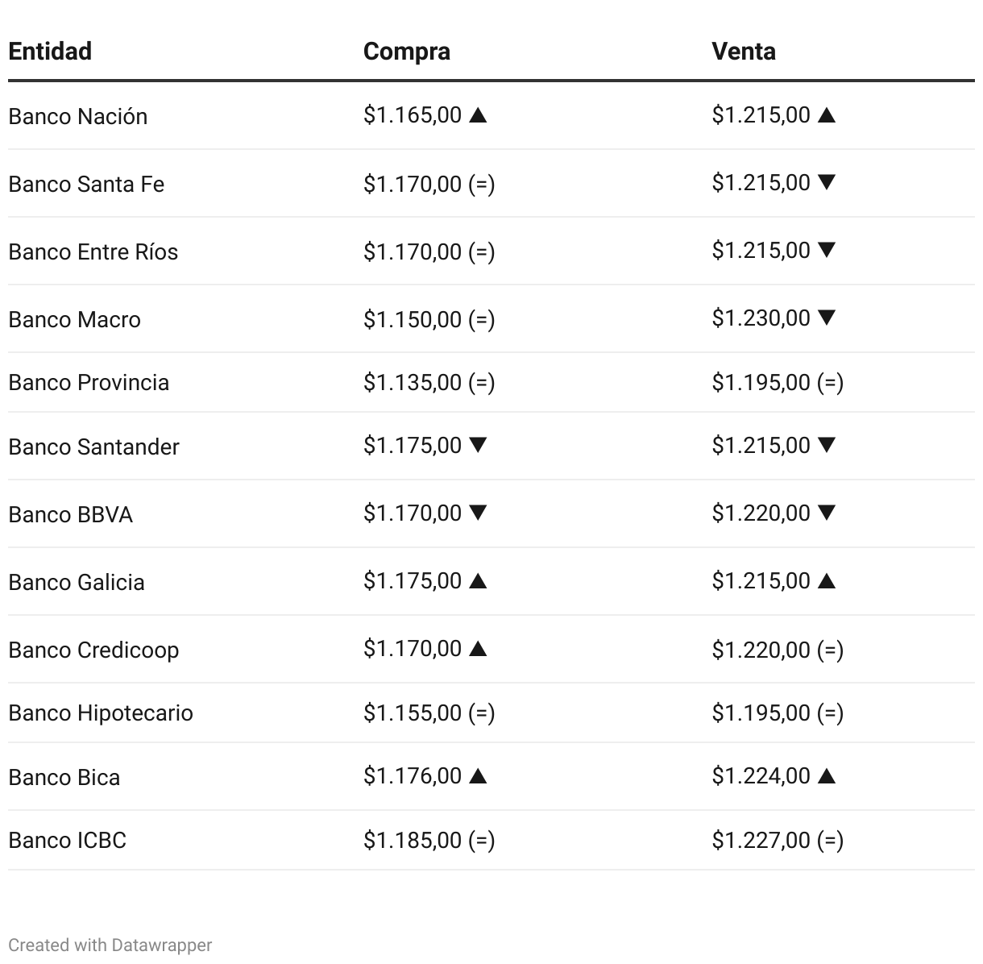983x964 pixels.
Task: Click the Entidad column header
Action: click(50, 51)
